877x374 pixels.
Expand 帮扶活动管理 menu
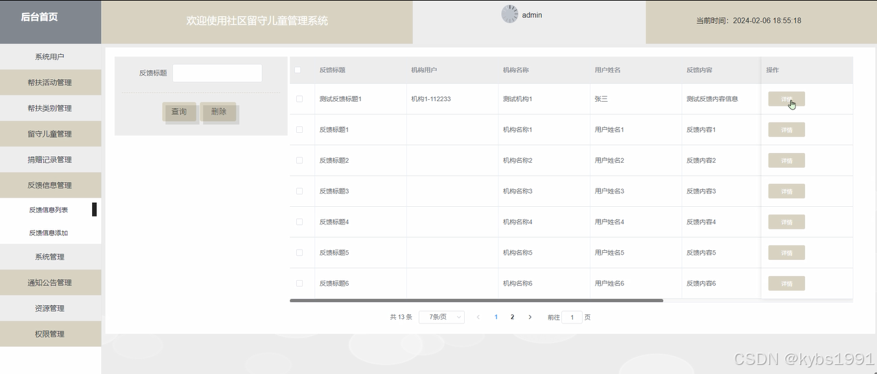(x=51, y=82)
